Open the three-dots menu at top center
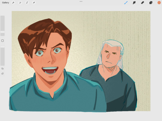 coord(81,1)
